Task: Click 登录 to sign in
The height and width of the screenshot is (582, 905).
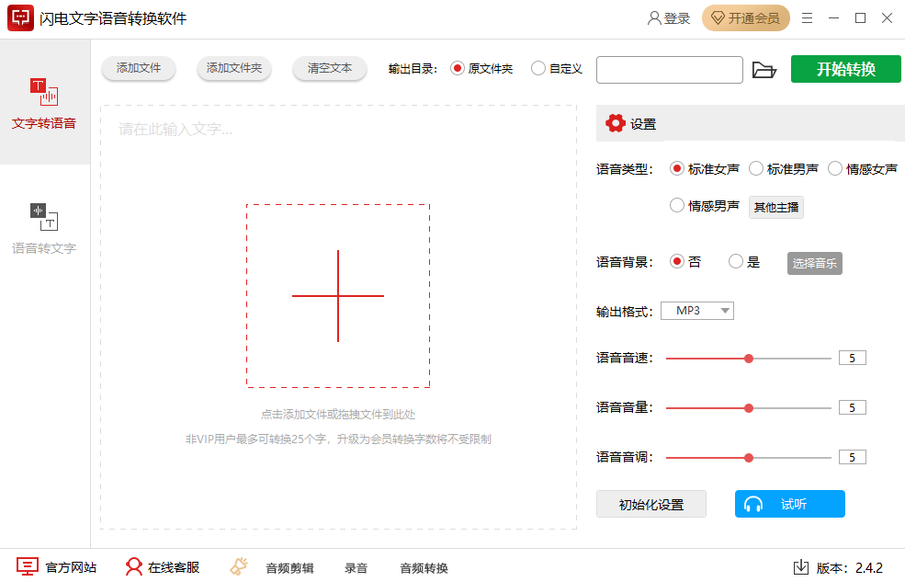Action: [x=668, y=17]
